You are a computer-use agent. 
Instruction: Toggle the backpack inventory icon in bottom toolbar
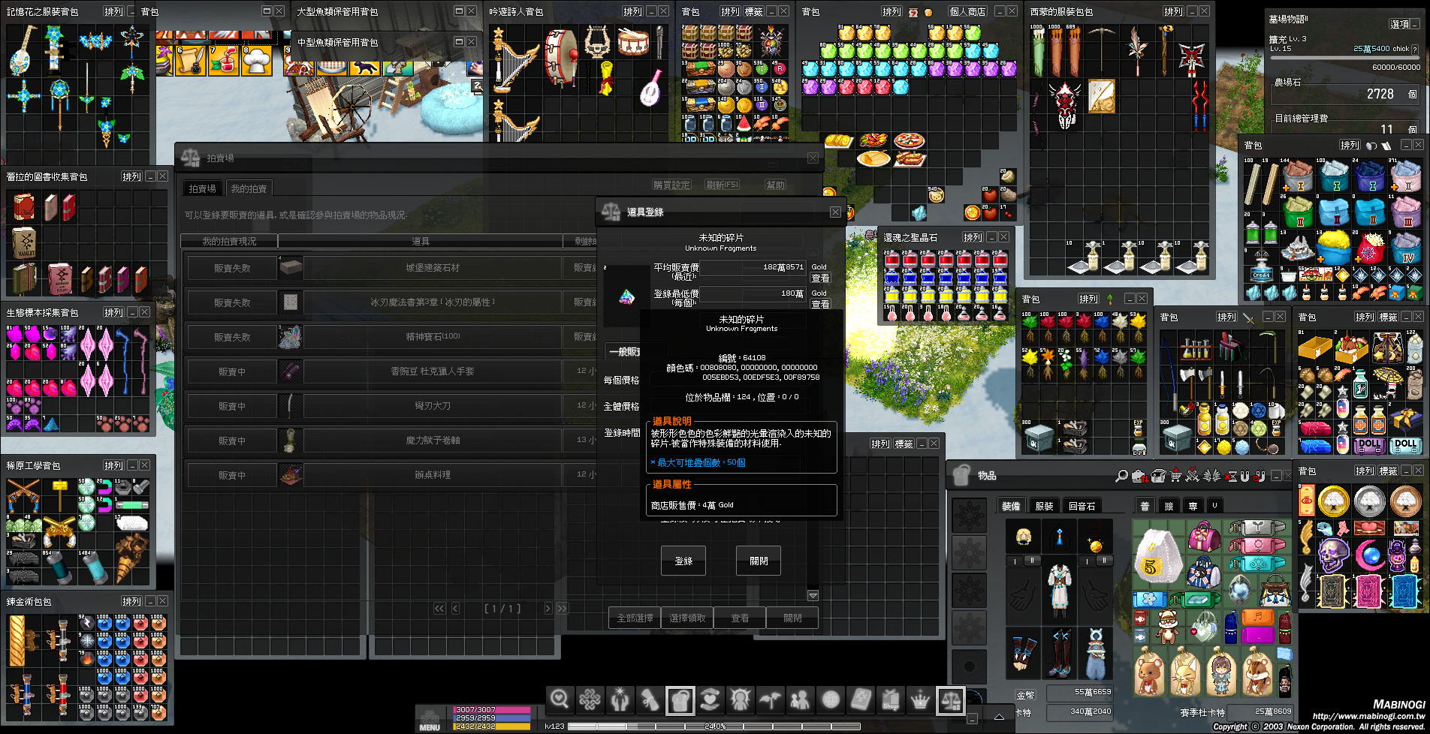[x=680, y=699]
